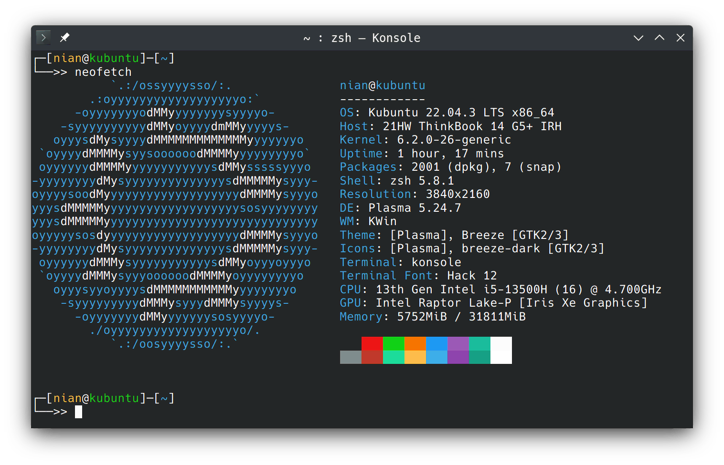Click the red color block in top row
The image size is (724, 465).
click(372, 343)
